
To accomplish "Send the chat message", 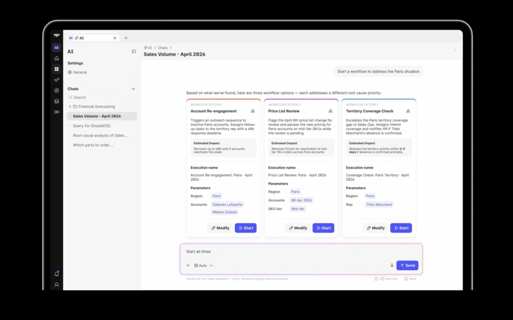I will click(407, 265).
